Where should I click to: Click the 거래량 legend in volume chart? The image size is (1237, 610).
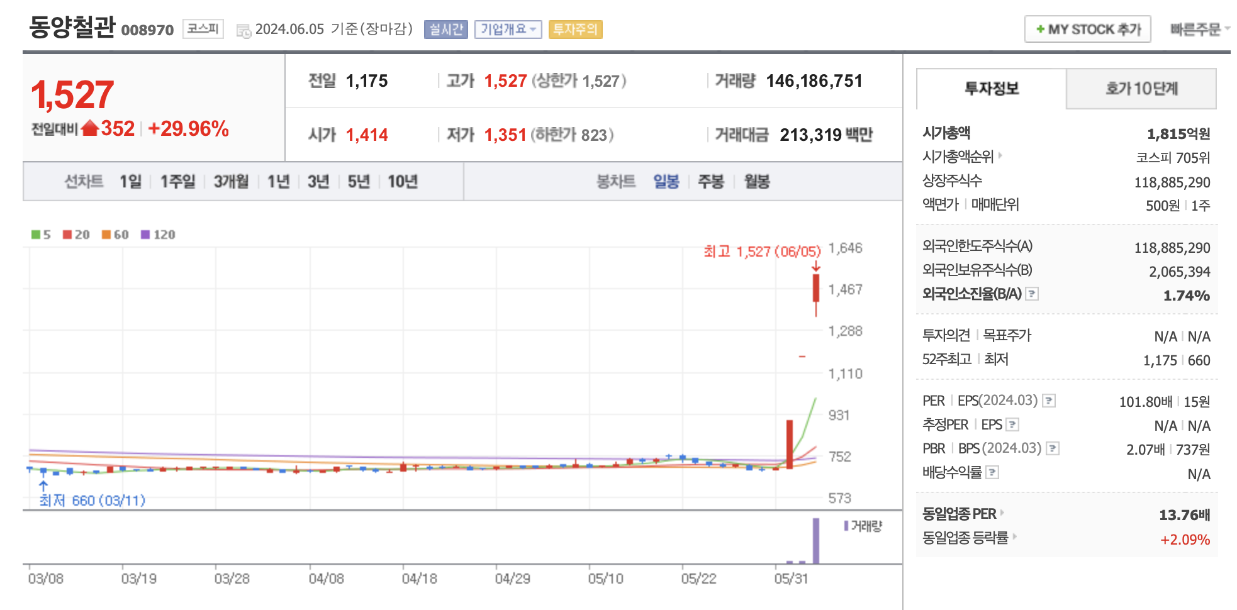pos(863,526)
